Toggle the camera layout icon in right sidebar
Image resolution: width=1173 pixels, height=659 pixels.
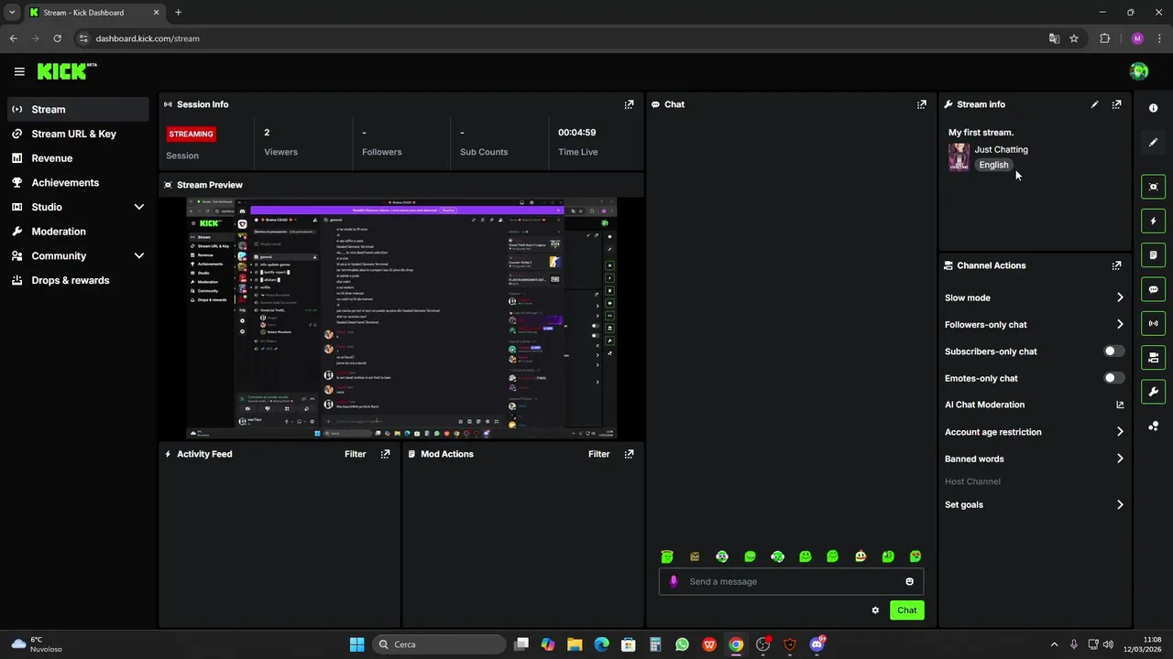[1154, 357]
